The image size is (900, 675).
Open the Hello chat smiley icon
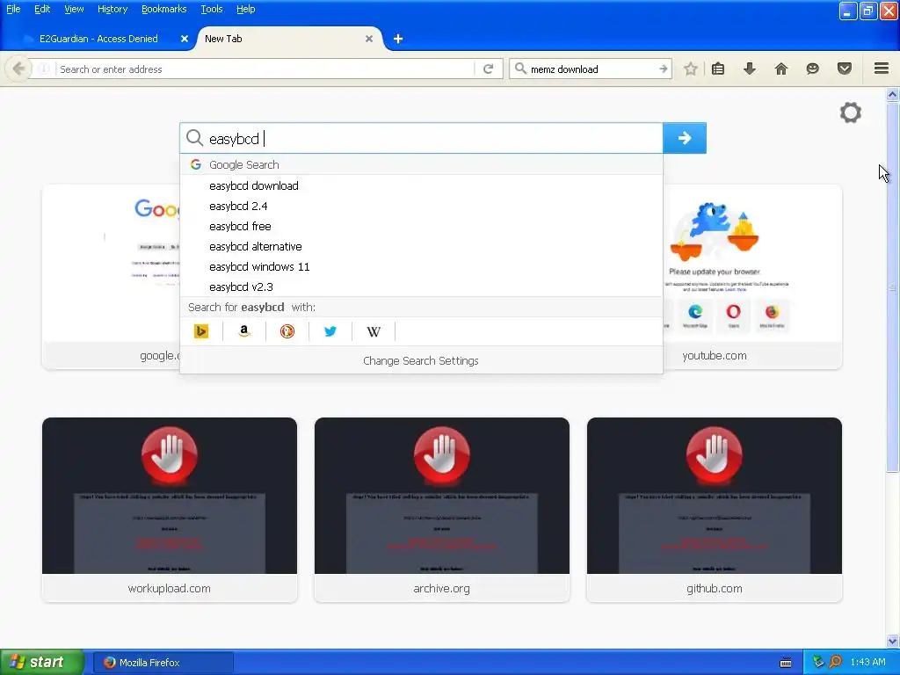click(813, 69)
